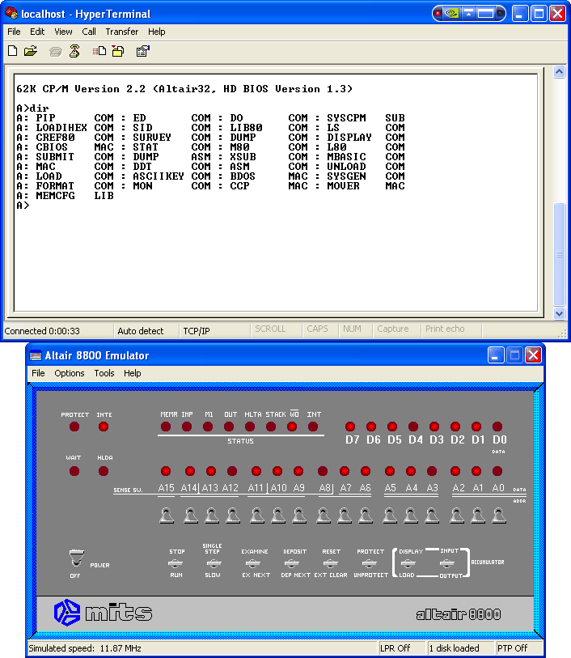Click the Send file toolbar icon
Viewport: 571px width, 658px height.
click(99, 51)
